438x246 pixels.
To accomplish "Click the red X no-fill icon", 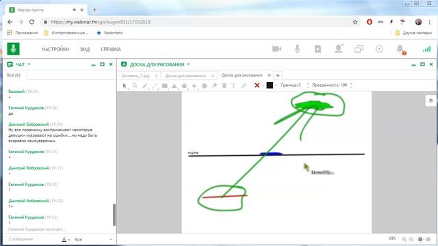I will 257,85.
